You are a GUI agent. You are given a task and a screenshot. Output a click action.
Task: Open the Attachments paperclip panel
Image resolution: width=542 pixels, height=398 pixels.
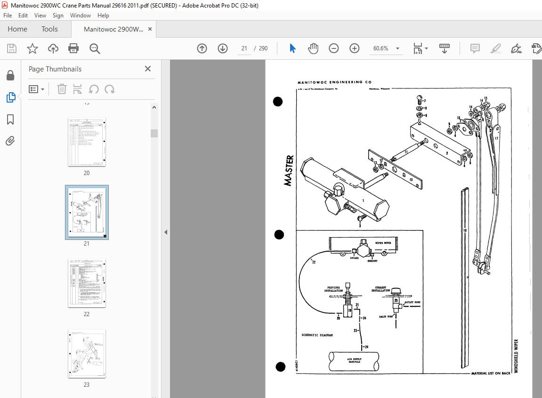coord(10,141)
